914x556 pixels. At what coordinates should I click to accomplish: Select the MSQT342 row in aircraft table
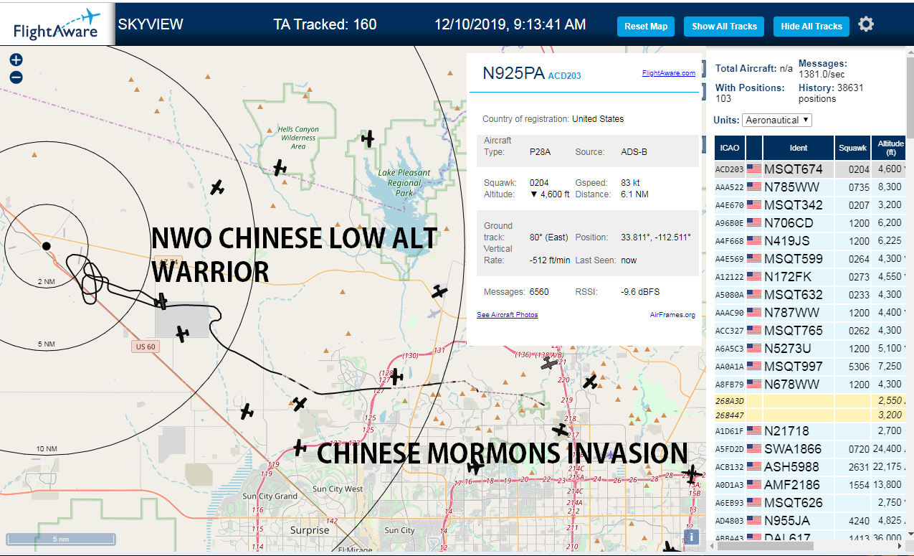click(x=811, y=205)
